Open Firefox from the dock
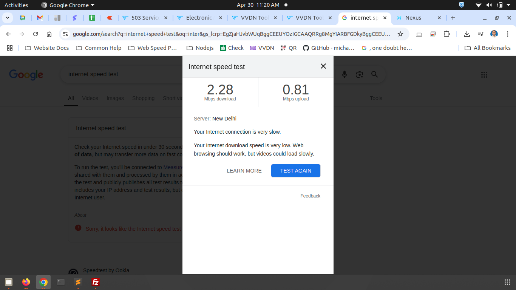The image size is (516, 290). tap(26, 282)
